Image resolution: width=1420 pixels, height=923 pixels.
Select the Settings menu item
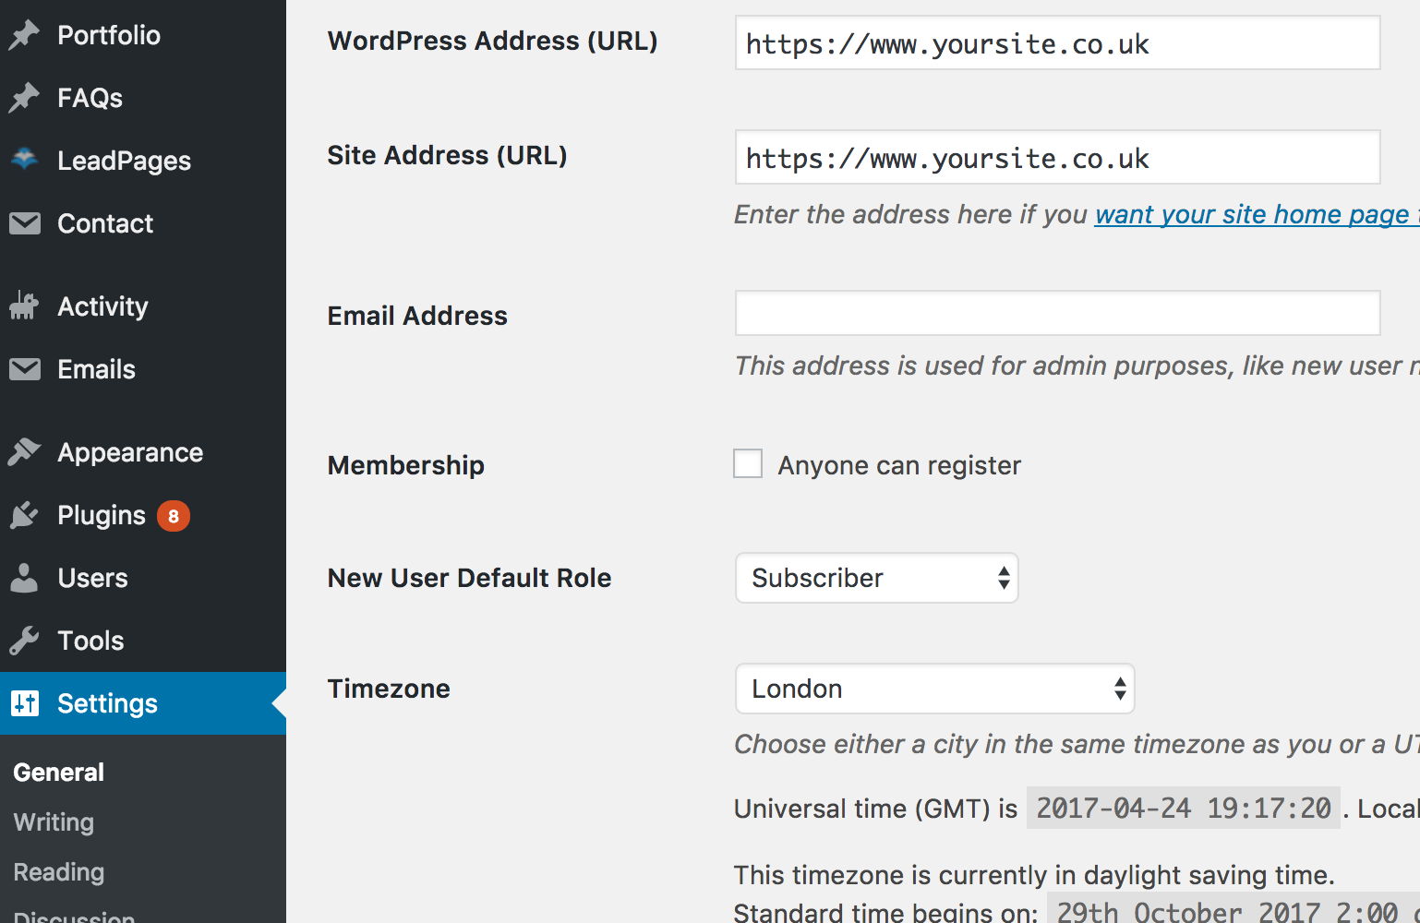click(x=143, y=703)
